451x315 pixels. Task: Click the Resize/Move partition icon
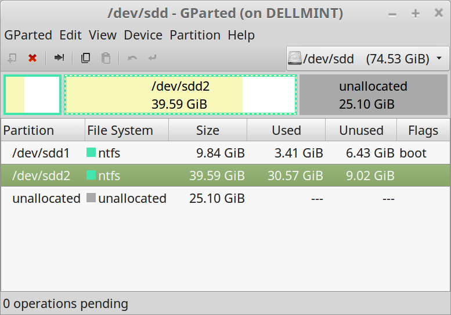click(59, 58)
